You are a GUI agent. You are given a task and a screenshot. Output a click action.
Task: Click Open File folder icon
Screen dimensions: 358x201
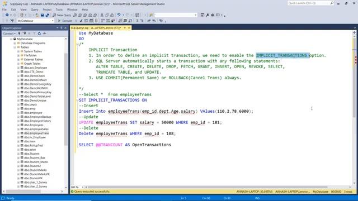[37, 15]
